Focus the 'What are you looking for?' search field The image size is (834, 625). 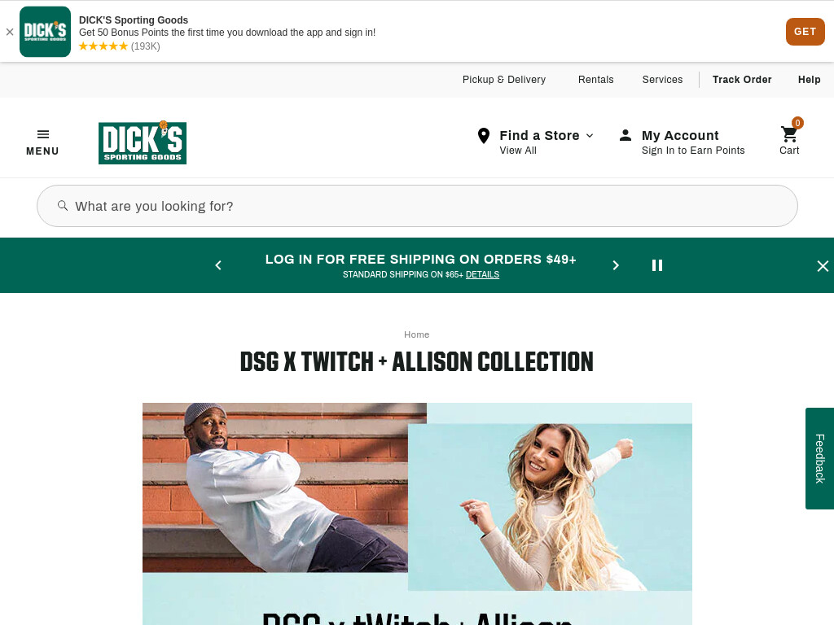tap(417, 206)
